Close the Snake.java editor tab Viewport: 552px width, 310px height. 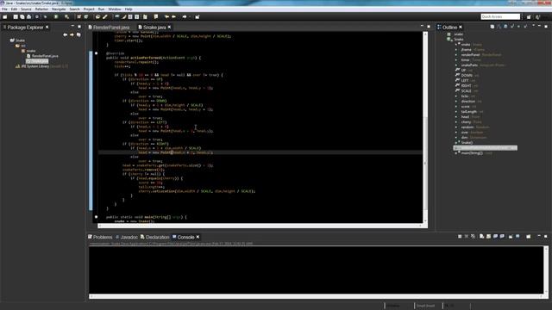click(x=169, y=27)
